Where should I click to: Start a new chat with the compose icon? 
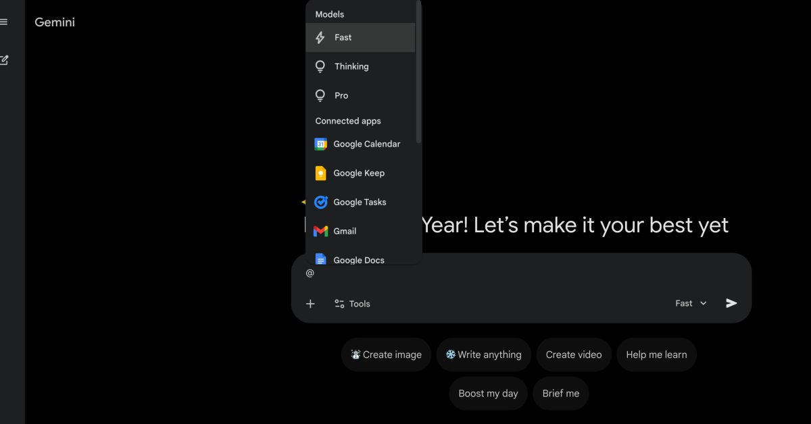pos(5,59)
